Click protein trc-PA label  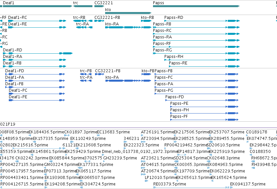pos(86,77)
